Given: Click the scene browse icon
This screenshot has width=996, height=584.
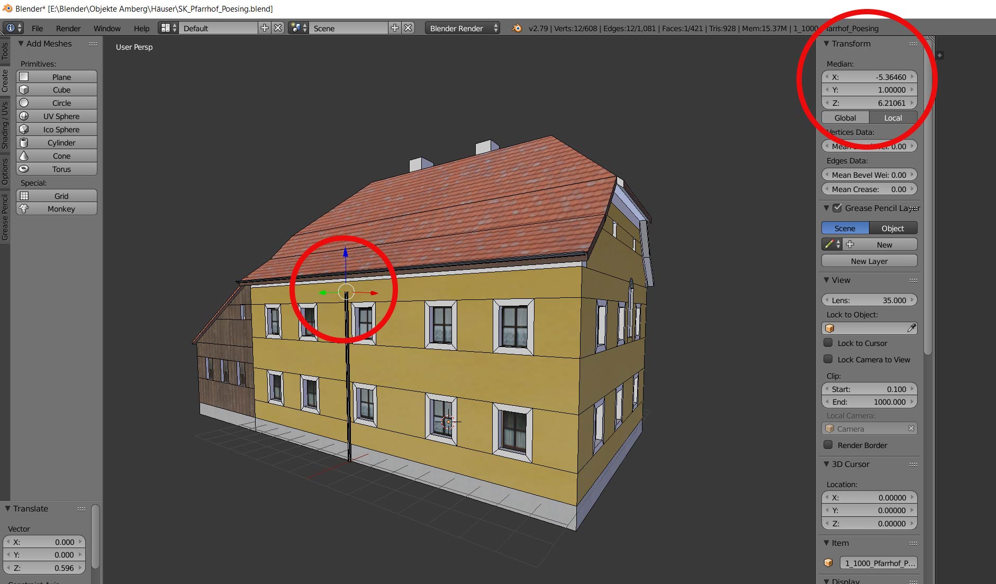Looking at the screenshot, I should click(298, 28).
